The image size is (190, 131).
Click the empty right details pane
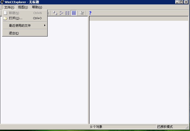[x=139, y=73]
